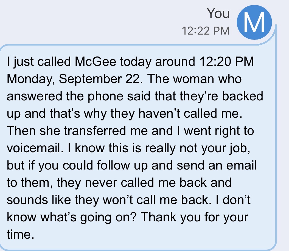Click the word voicemail in the message
The image size is (289, 251).
click(34, 148)
